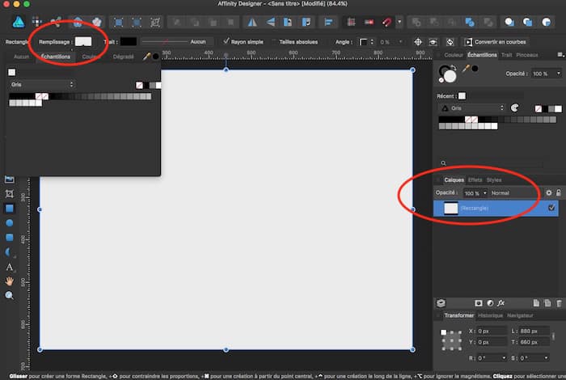
Task: Select the Rectangle tool in the left toolbar
Action: pos(10,209)
